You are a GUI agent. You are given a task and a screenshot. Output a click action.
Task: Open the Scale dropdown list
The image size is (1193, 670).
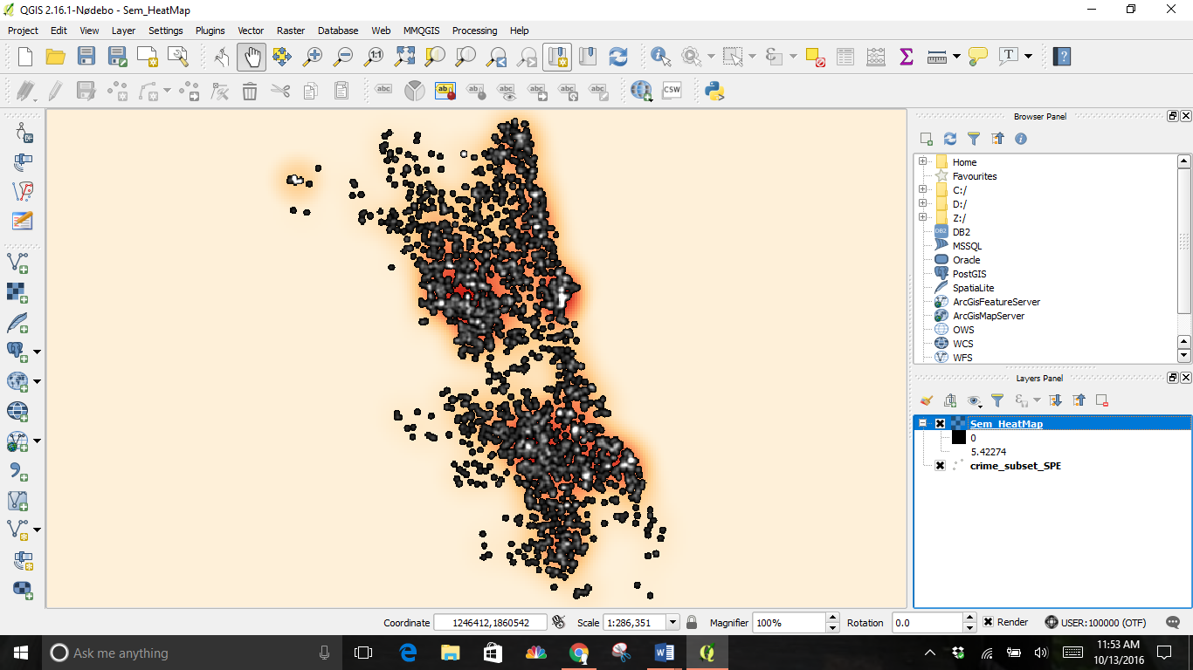(672, 623)
